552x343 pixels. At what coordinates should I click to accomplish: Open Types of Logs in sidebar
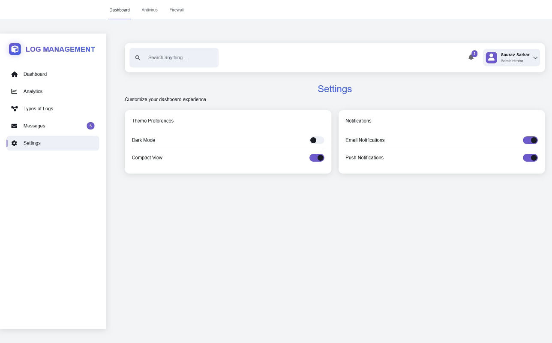coord(38,108)
